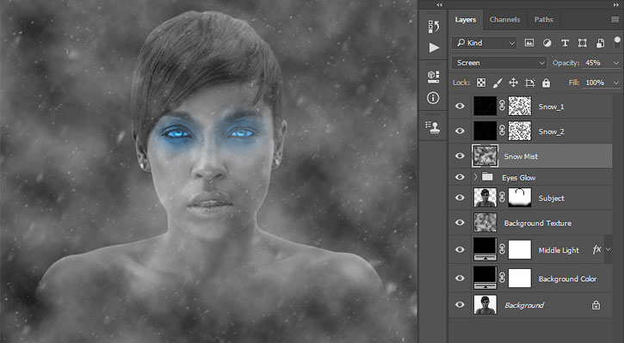Hide the Middle Light layer
The image size is (624, 343).
click(460, 249)
